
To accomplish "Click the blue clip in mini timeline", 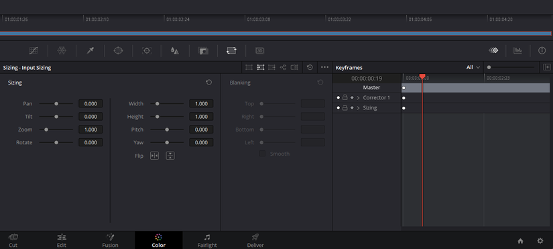I will click(275, 34).
